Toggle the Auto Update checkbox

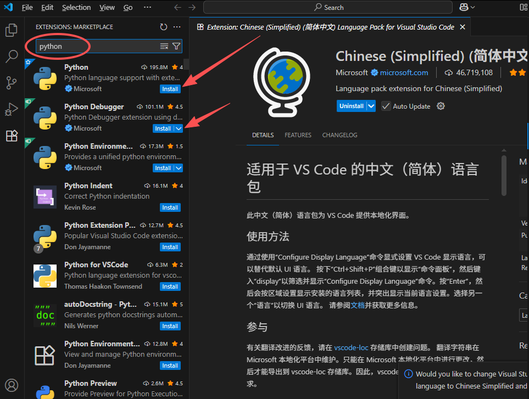(x=386, y=106)
